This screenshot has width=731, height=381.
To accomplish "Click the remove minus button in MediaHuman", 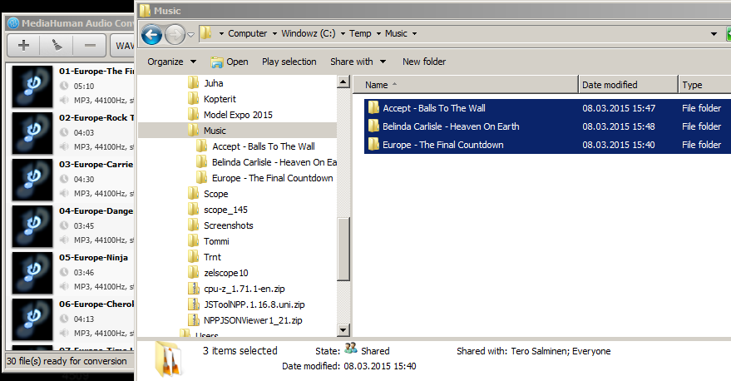I will click(x=90, y=45).
